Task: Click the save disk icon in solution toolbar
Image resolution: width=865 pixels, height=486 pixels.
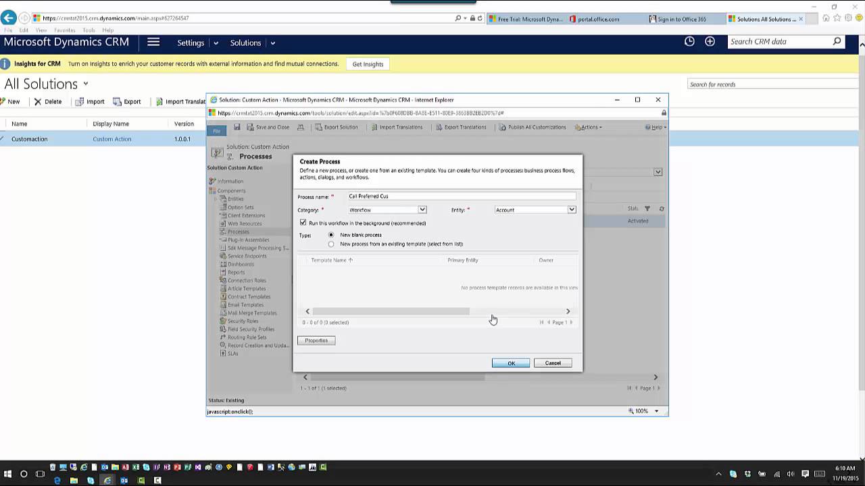Action: (x=237, y=127)
